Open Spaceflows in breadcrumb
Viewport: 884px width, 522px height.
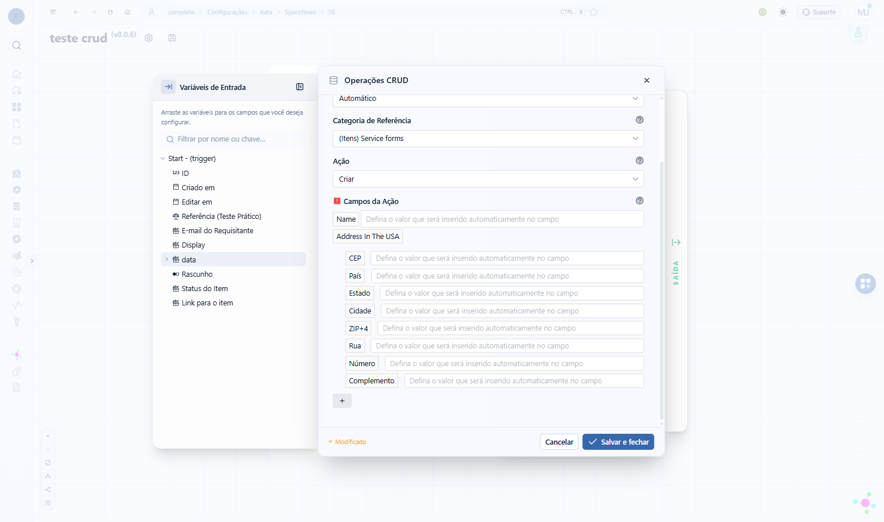coord(300,12)
